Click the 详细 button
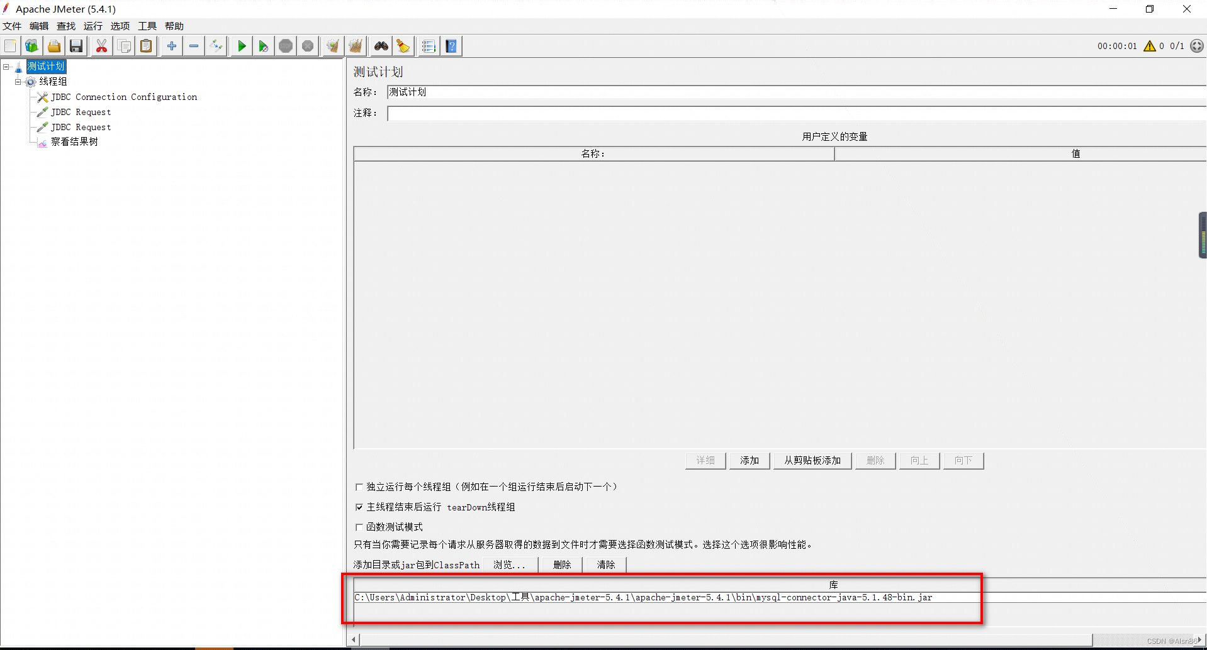 tap(705, 461)
